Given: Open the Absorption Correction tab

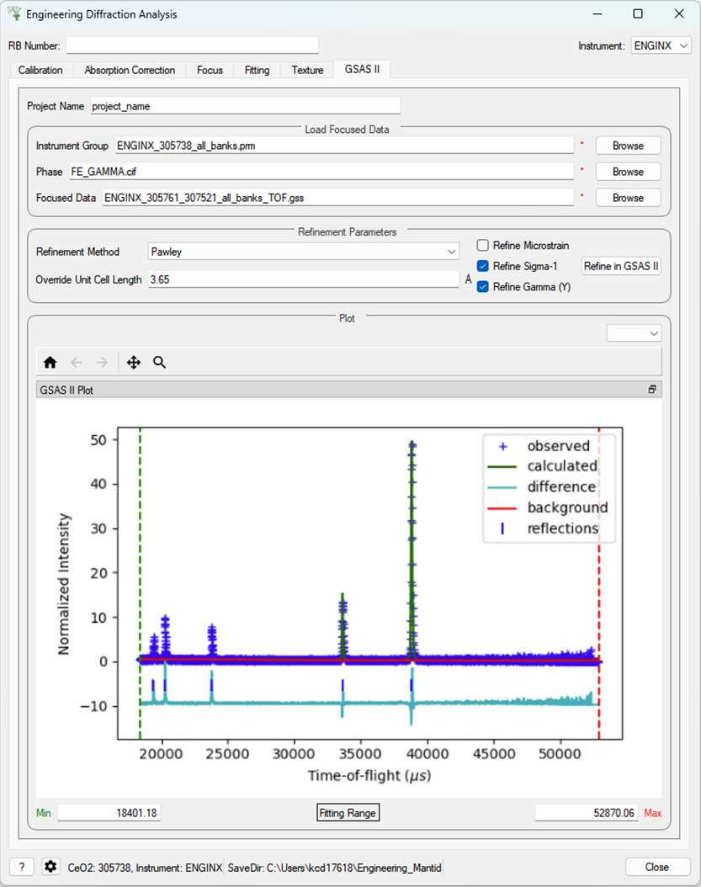Looking at the screenshot, I should [x=130, y=70].
